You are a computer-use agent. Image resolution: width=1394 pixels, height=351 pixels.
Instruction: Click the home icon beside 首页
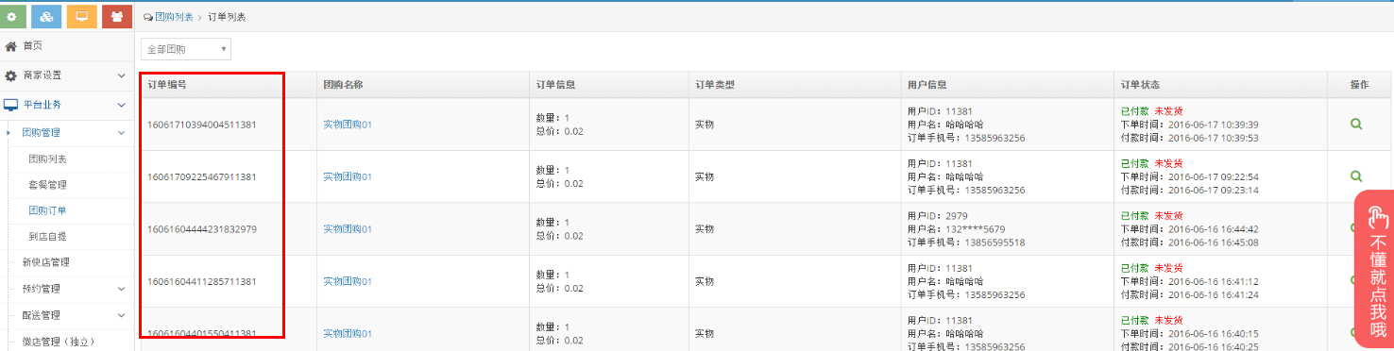point(11,45)
